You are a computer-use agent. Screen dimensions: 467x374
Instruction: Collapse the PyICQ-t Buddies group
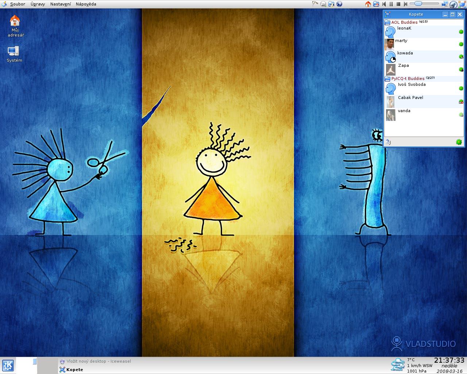[x=387, y=79]
